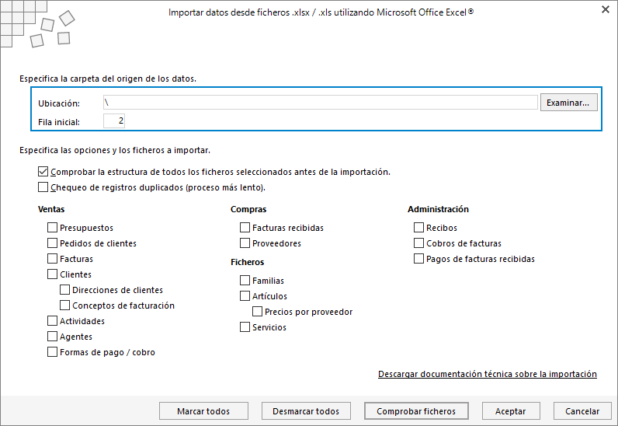The width and height of the screenshot is (618, 426).
Task: Tick the Pedidos de clientes checkbox
Action: click(x=52, y=243)
